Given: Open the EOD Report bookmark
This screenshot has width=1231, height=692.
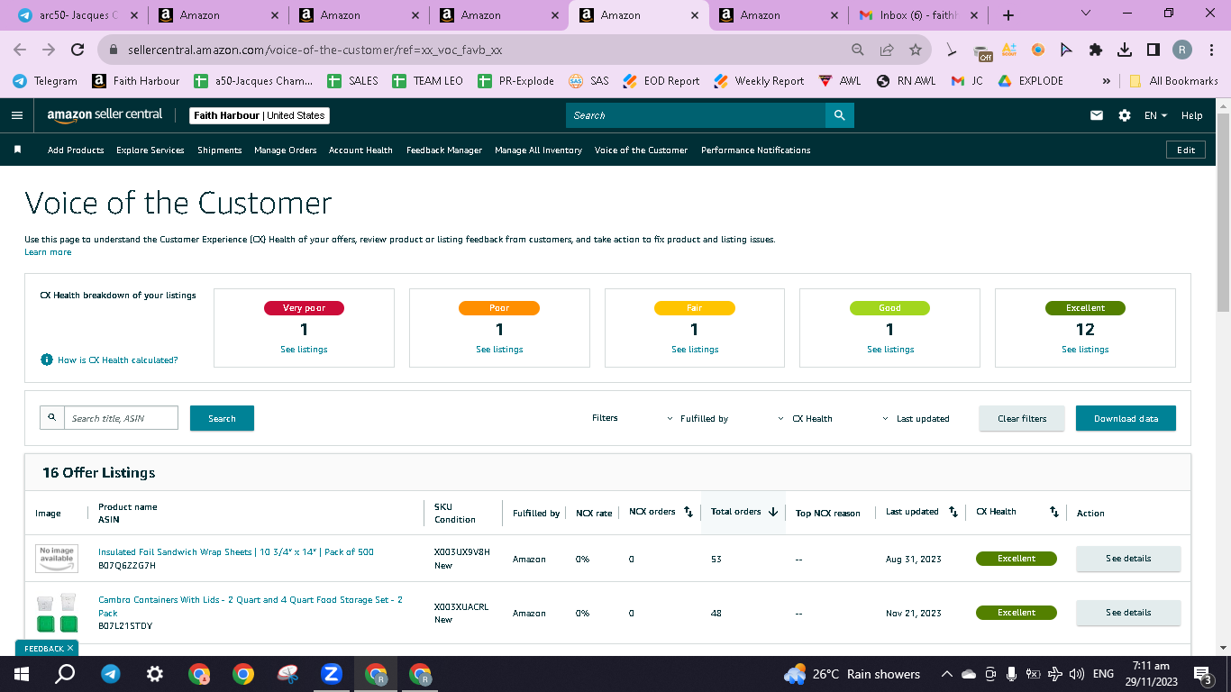Looking at the screenshot, I should 661,81.
